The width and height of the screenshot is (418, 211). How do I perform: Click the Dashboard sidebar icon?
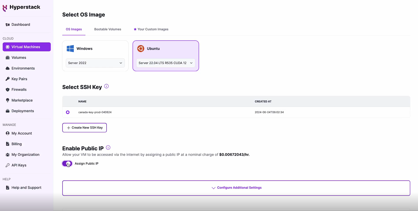[x=8, y=25]
